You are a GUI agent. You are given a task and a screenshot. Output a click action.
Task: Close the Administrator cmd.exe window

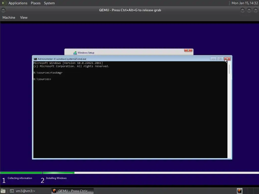(227, 59)
